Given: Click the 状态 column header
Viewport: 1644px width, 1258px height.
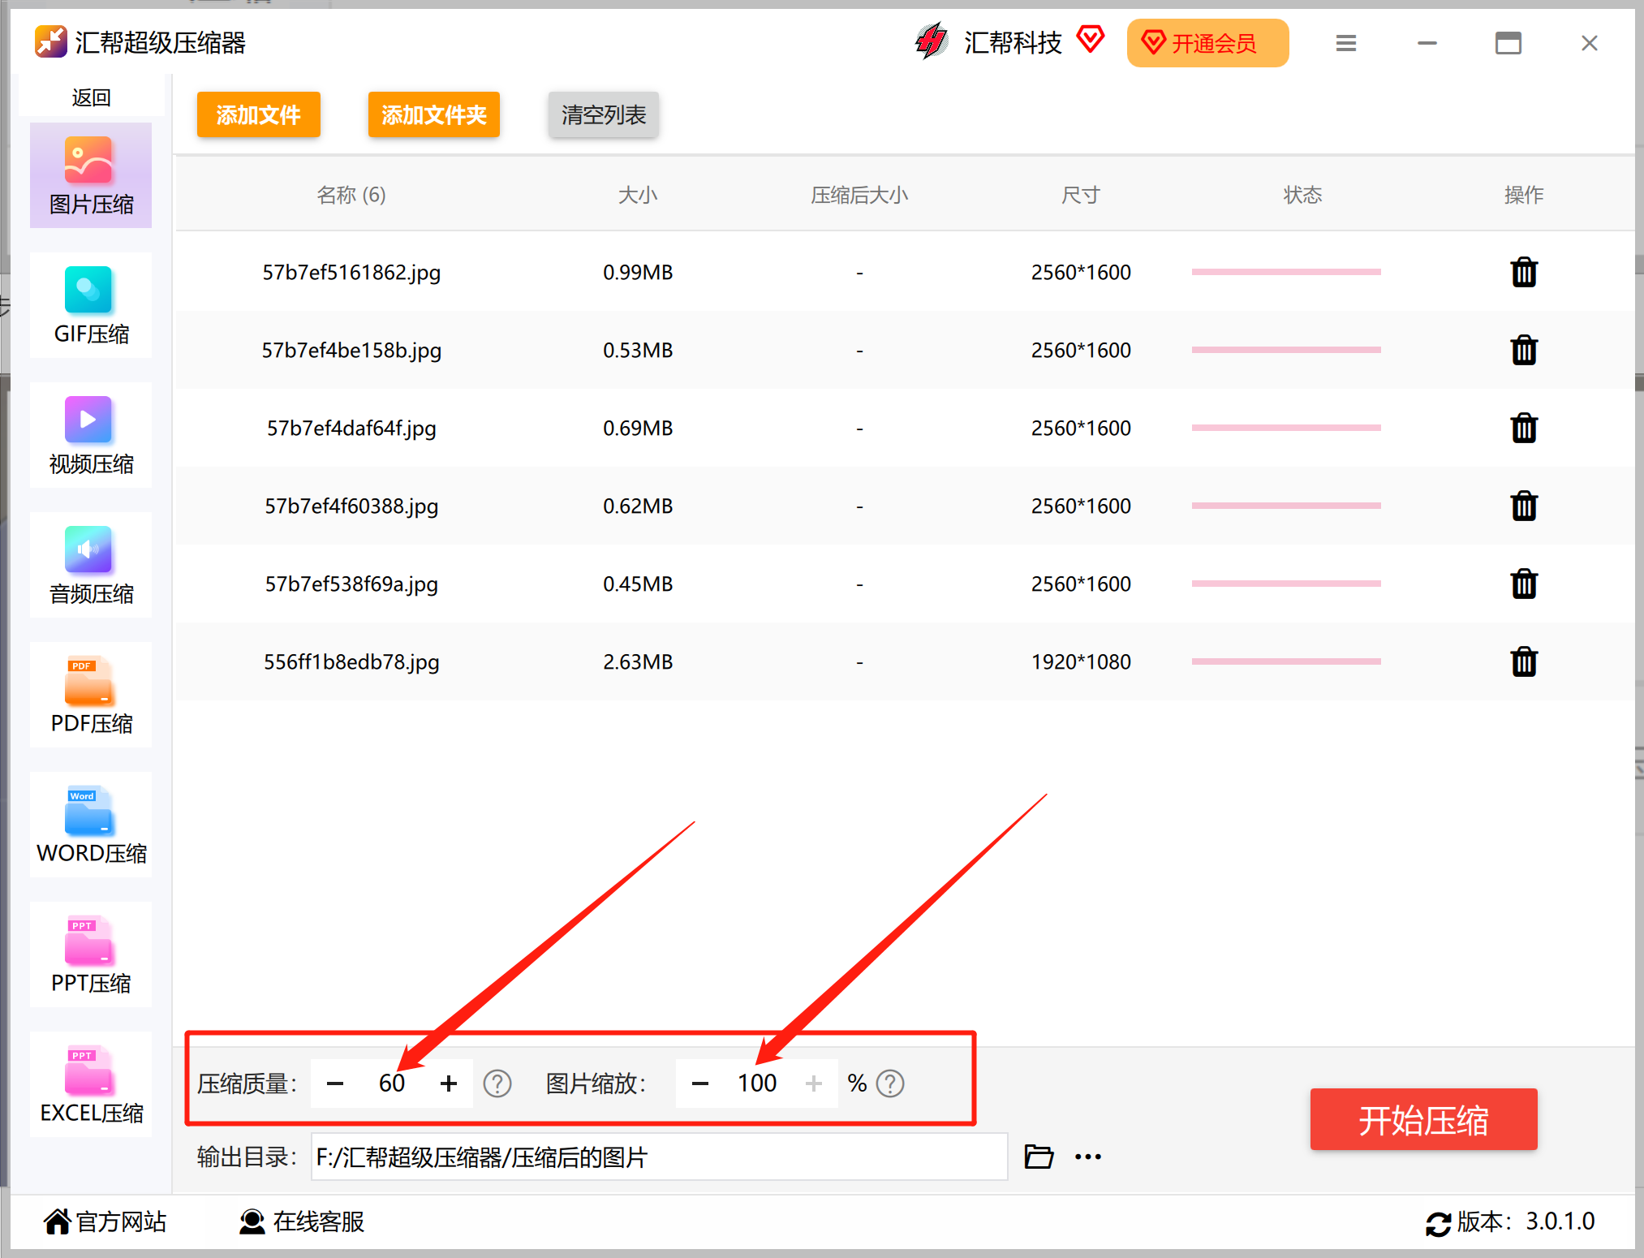Looking at the screenshot, I should [x=1302, y=195].
